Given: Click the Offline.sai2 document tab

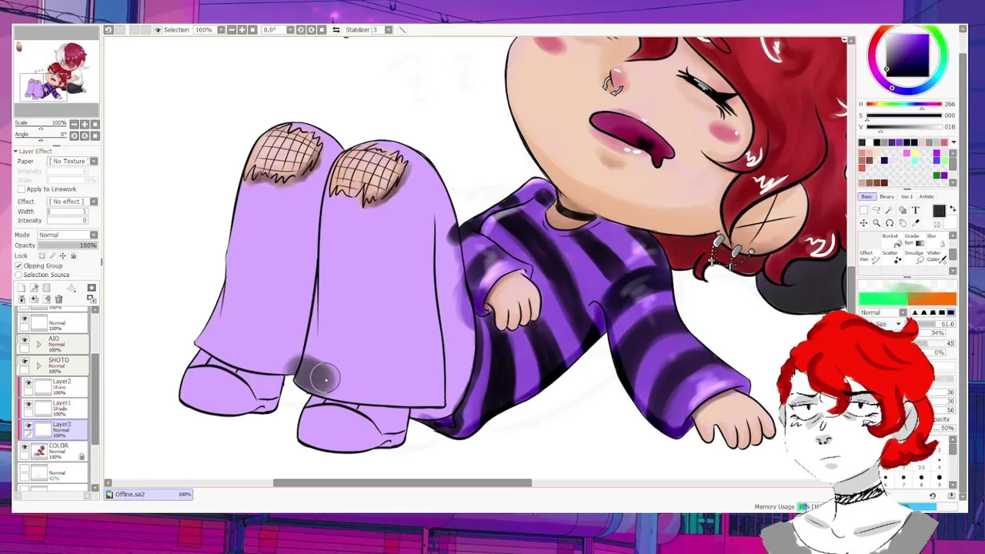Looking at the screenshot, I should [x=149, y=494].
